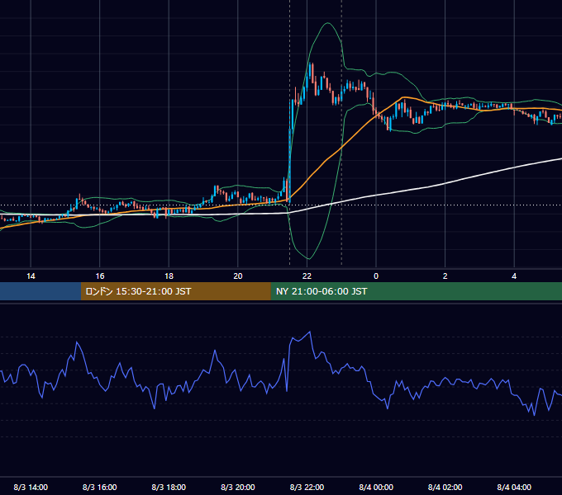Click the 8/3 20:00 date label
The height and width of the screenshot is (495, 562).
click(238, 487)
